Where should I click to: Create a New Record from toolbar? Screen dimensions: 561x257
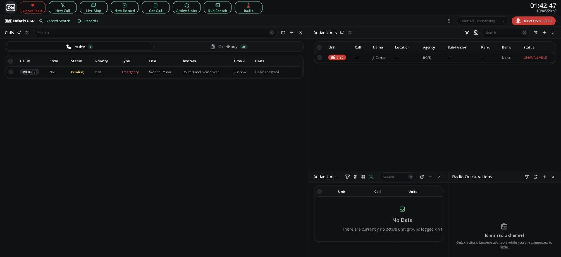125,7
